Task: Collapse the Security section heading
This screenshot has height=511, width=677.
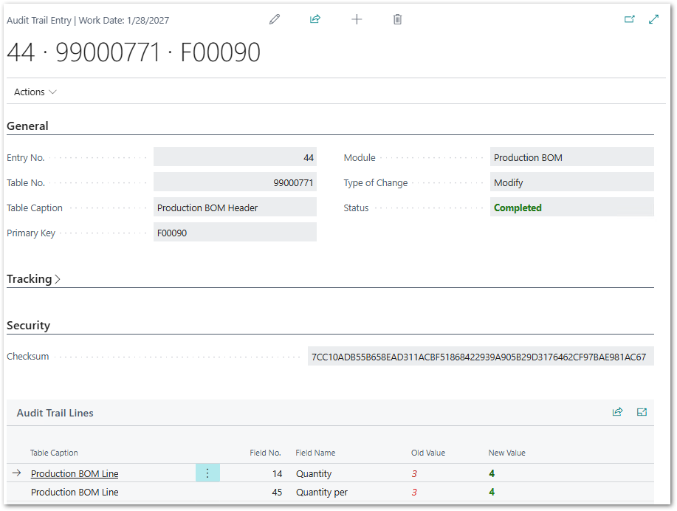Action: (29, 326)
